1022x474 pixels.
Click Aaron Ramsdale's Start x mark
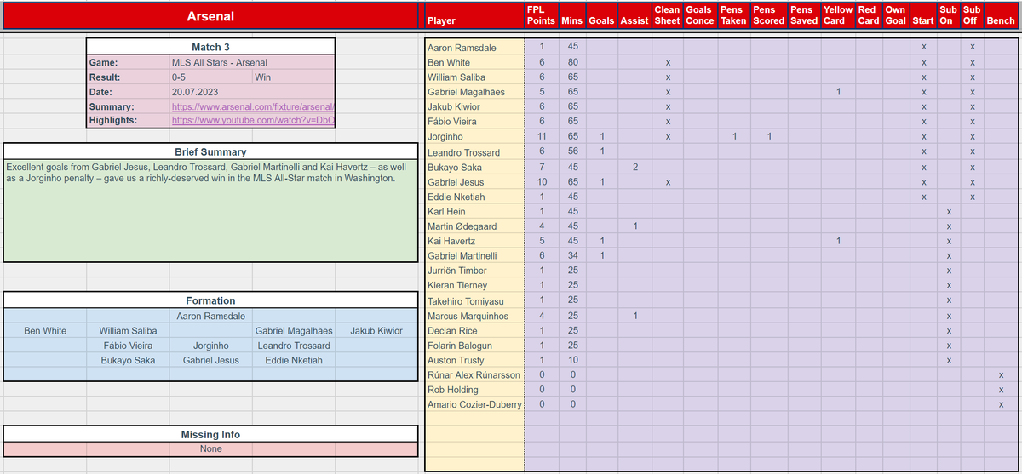(x=923, y=48)
